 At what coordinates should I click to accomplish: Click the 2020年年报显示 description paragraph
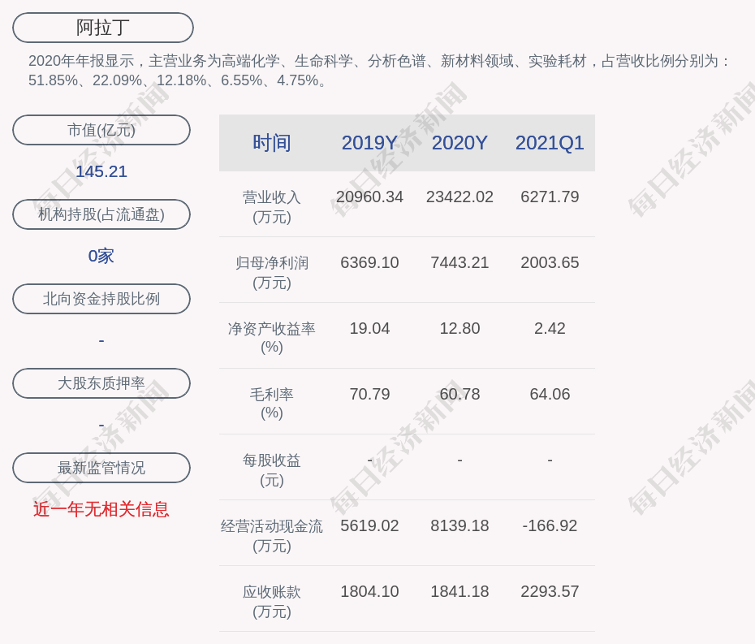[x=379, y=71]
